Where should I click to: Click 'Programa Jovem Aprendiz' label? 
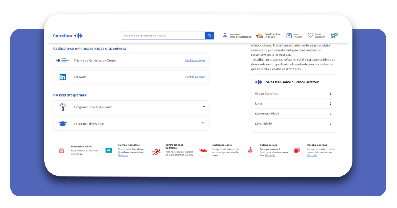pyautogui.click(x=93, y=107)
